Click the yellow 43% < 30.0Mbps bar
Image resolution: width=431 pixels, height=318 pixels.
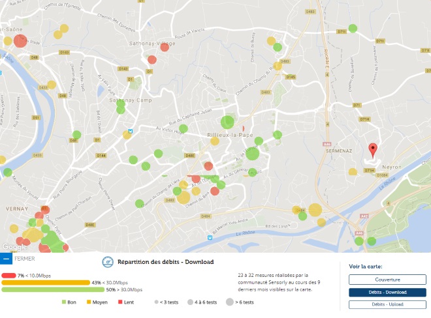coord(46,283)
